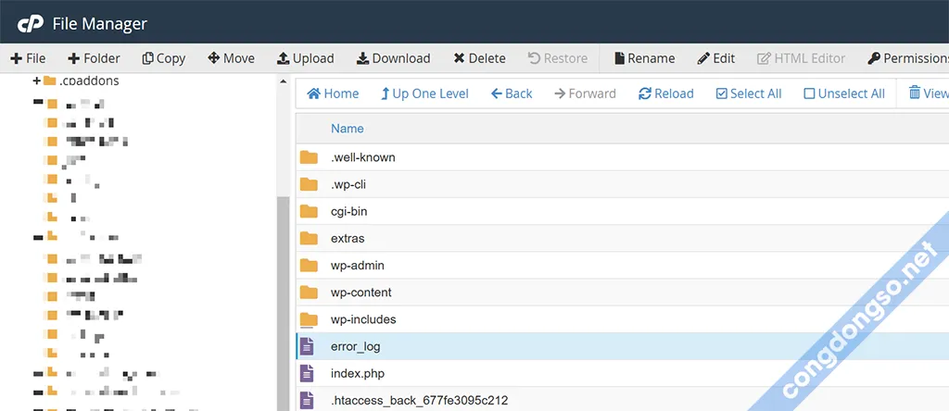Viewport: 949px width, 411px height.
Task: Open the Upload tool
Action: click(x=305, y=58)
